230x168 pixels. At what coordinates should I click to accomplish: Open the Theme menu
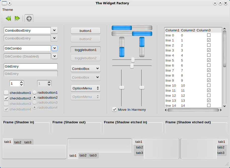[x=8, y=10]
